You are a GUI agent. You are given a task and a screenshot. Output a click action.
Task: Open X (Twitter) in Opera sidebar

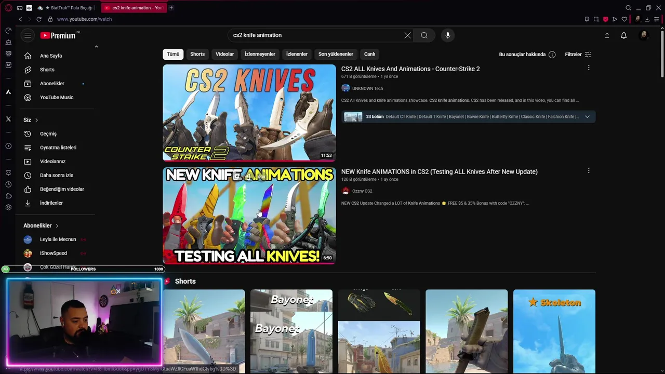8,119
